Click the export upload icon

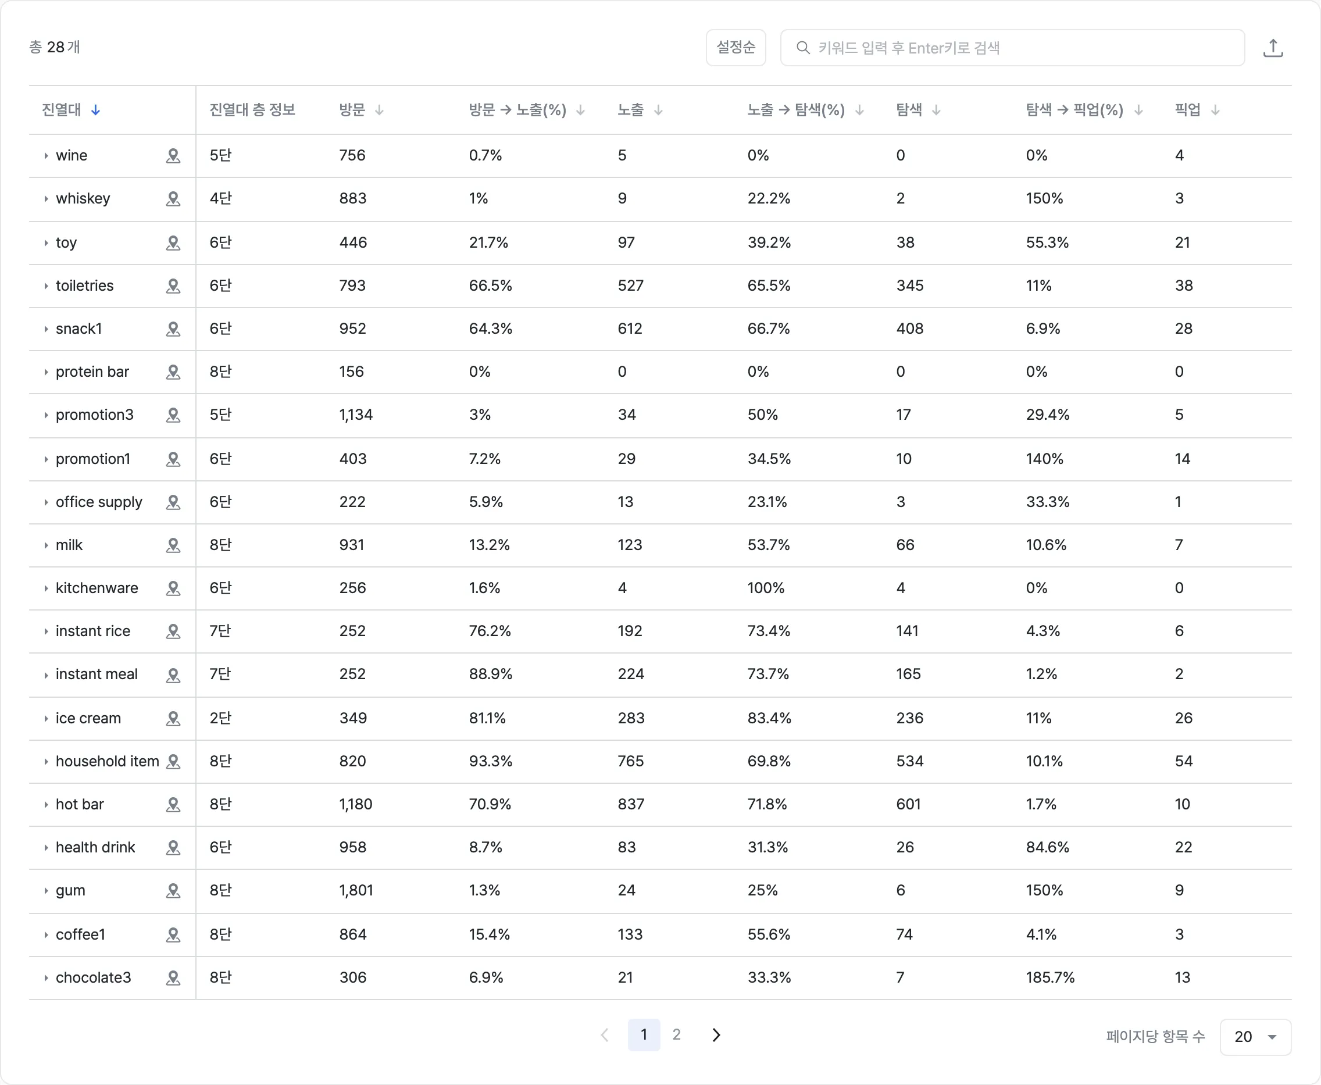tap(1272, 48)
